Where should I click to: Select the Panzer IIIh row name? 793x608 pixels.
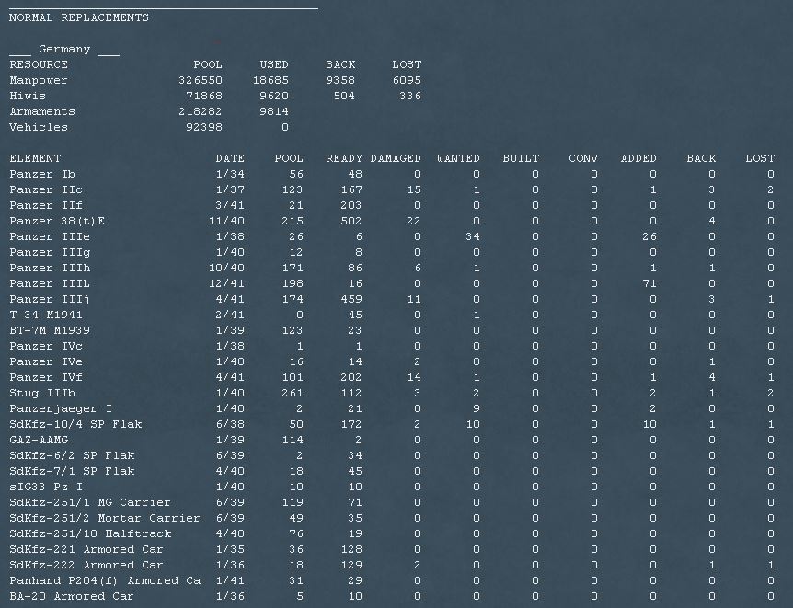(50, 268)
